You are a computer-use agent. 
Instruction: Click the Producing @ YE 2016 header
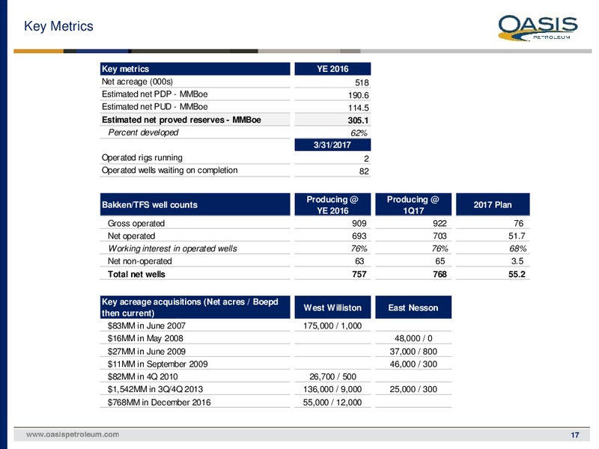click(332, 204)
